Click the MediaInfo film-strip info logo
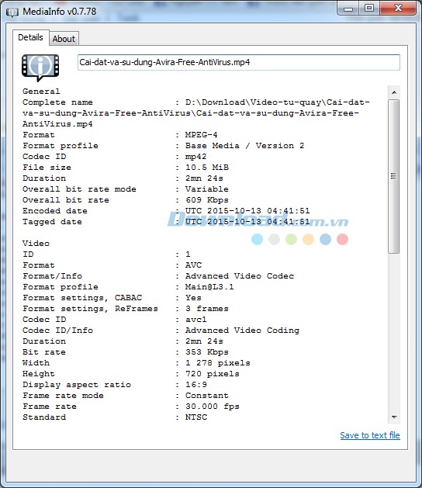422x488 pixels. click(x=40, y=67)
